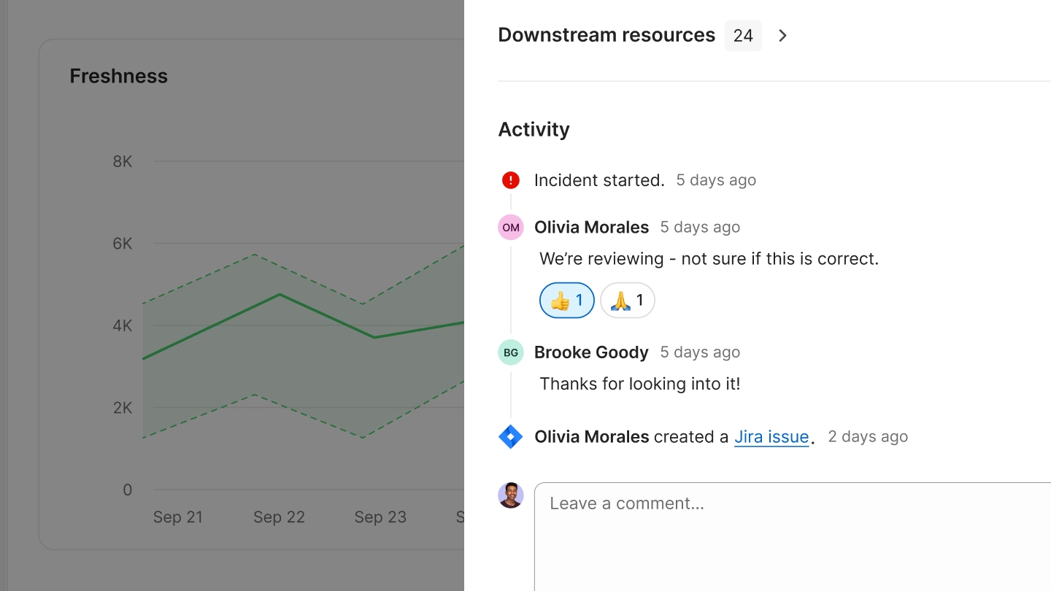Click Brooke Goody's BG avatar
Image resolution: width=1051 pixels, height=591 pixels.
tap(511, 352)
